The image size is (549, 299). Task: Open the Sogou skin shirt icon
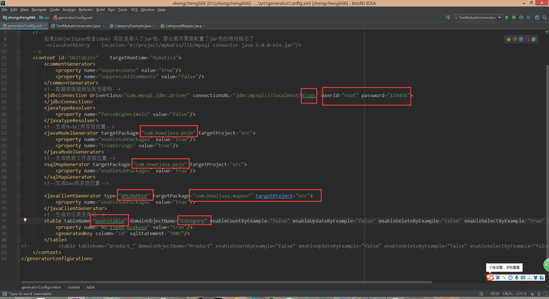pos(536,278)
